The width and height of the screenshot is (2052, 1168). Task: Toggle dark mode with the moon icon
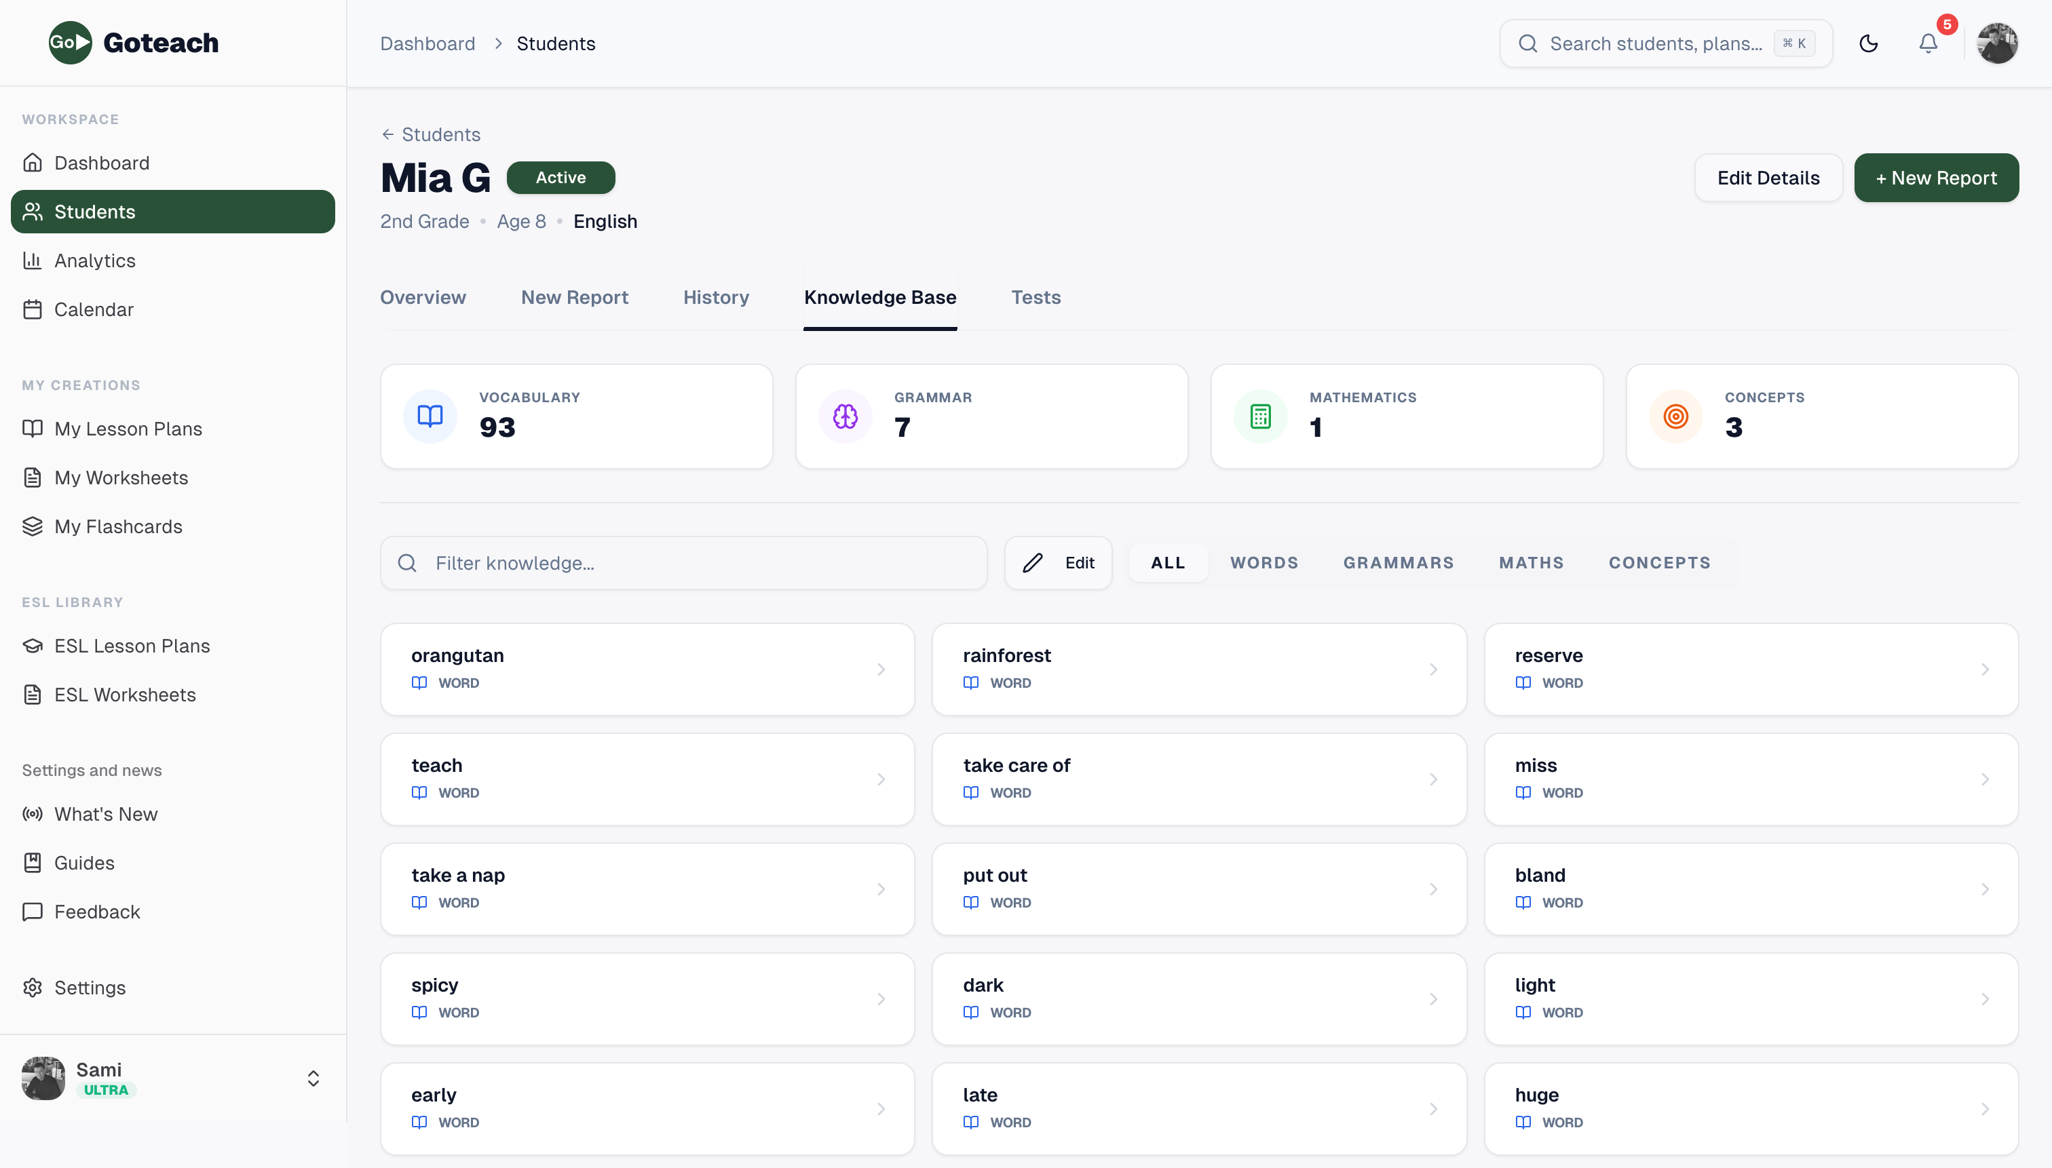[1868, 43]
